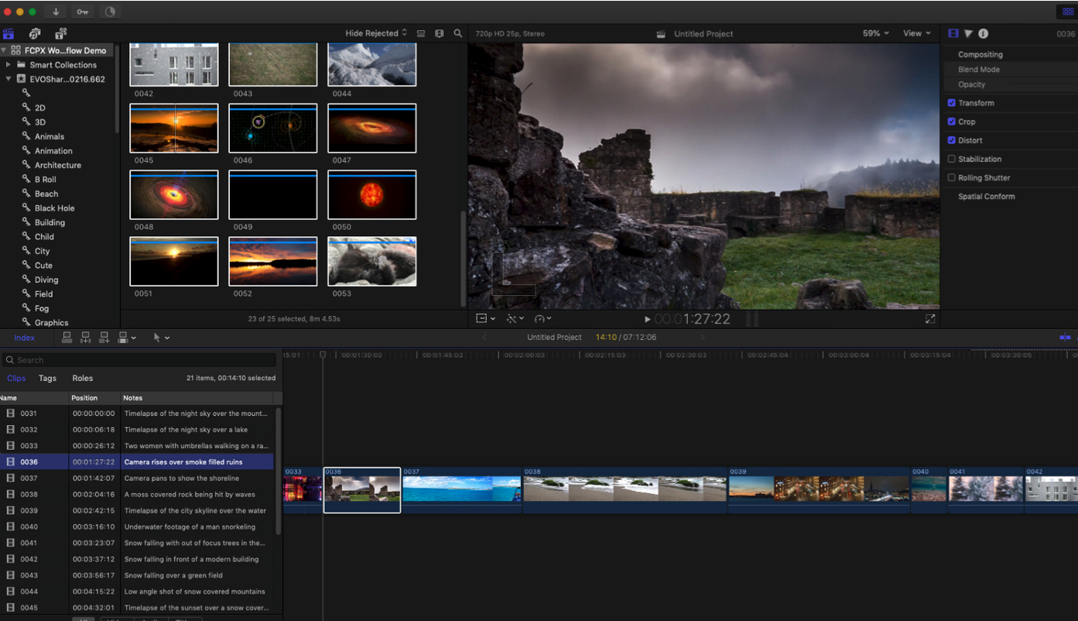The image size is (1078, 621).
Task: Click the Import Media arrow icon
Action: [x=56, y=12]
